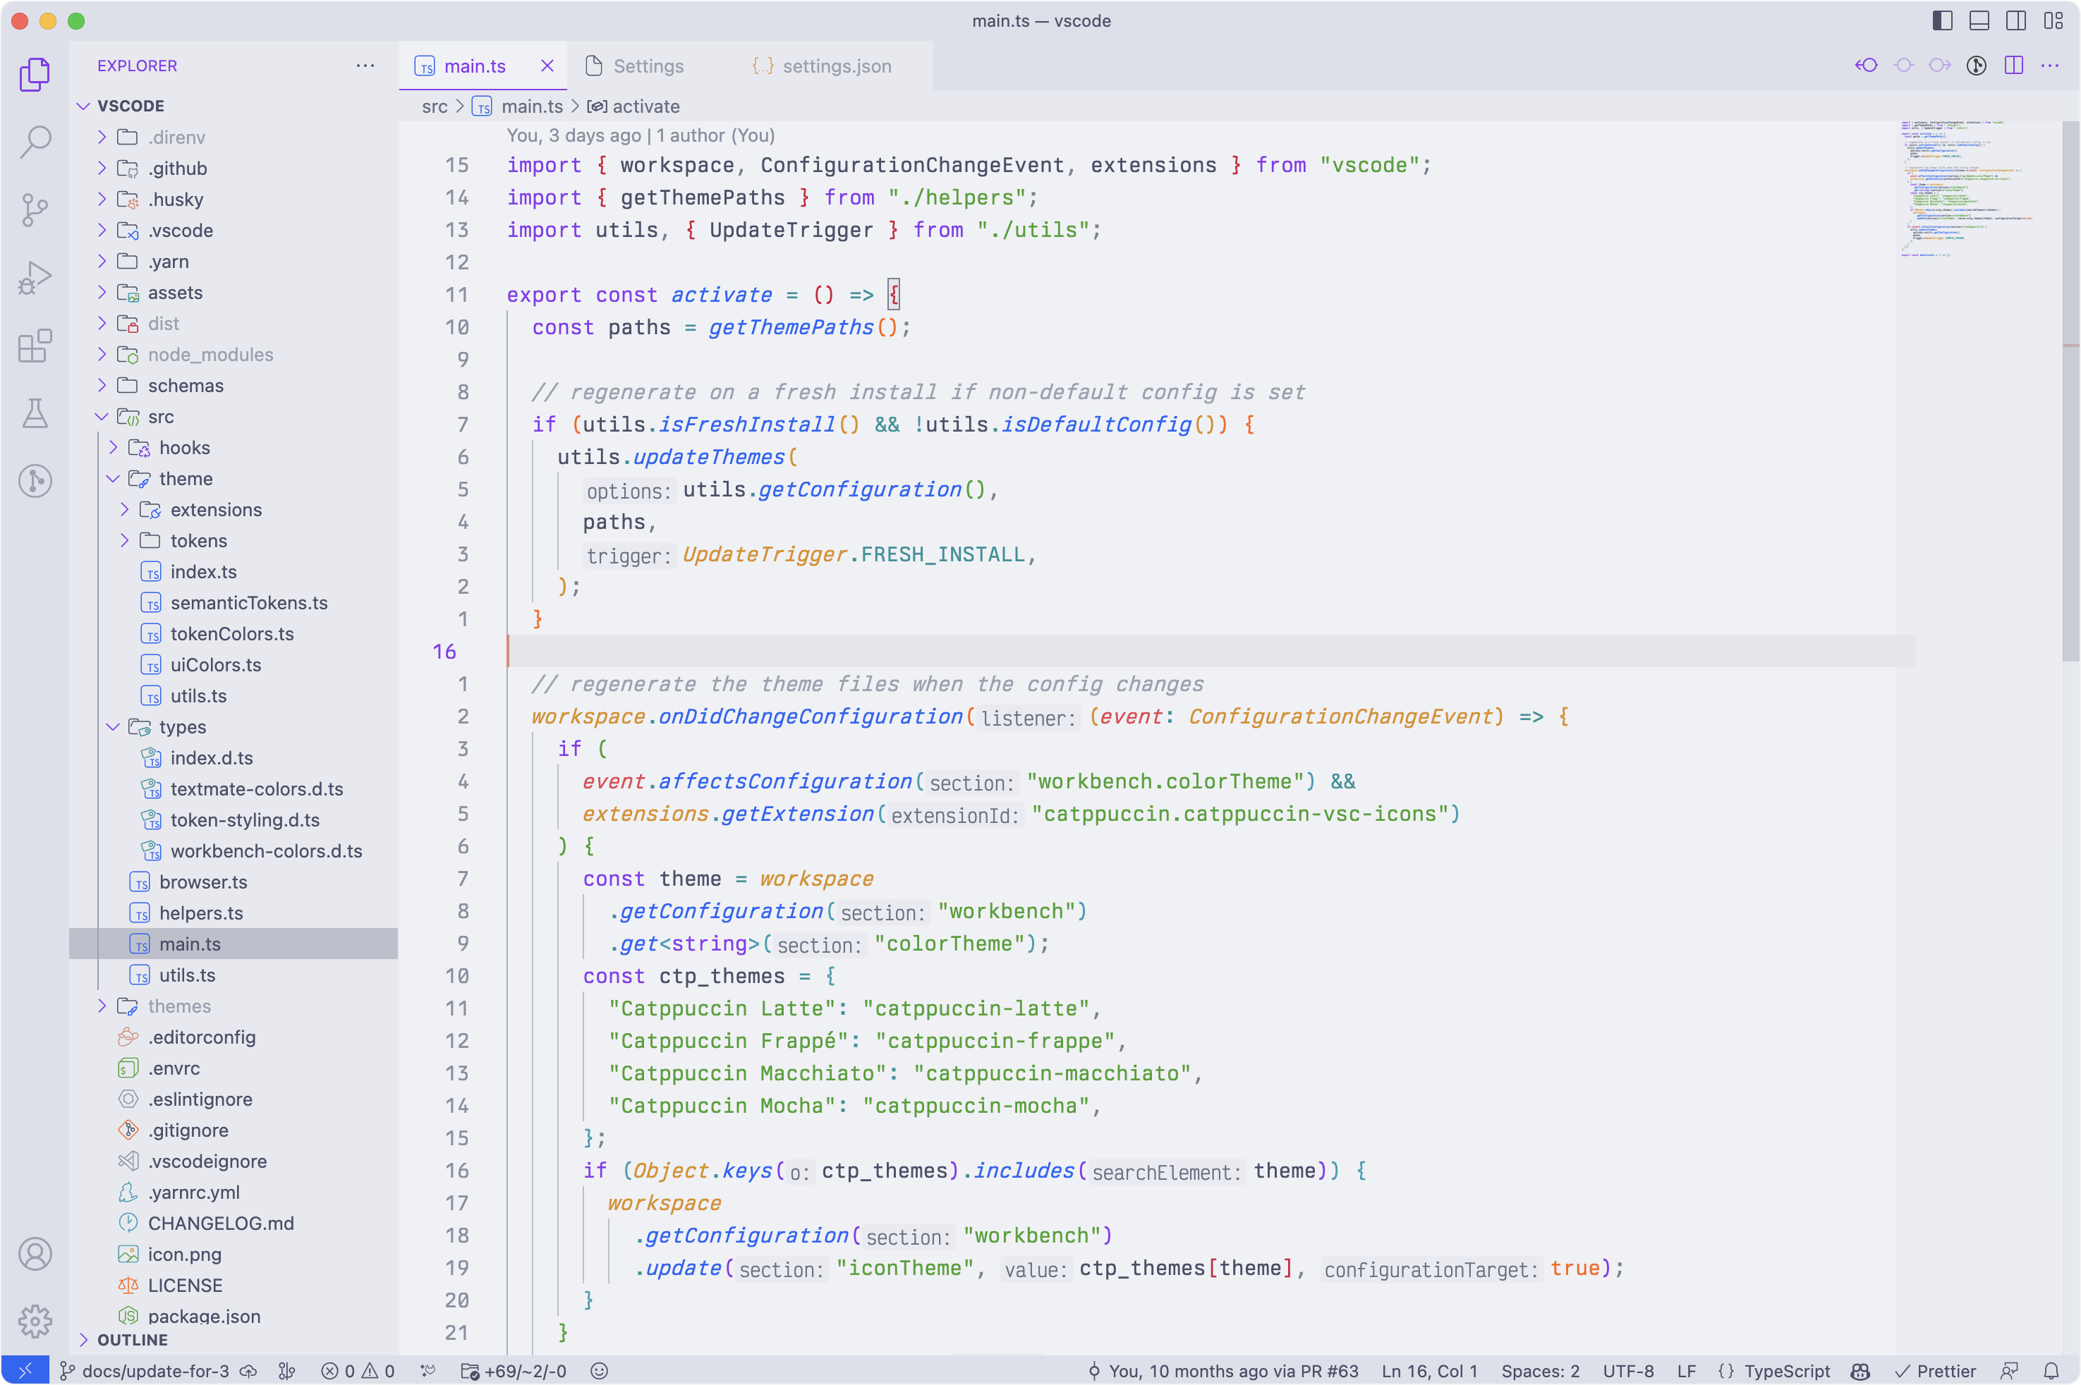This screenshot has height=1385, width=2081.
Task: Switch to the Settings tab
Action: pos(648,66)
